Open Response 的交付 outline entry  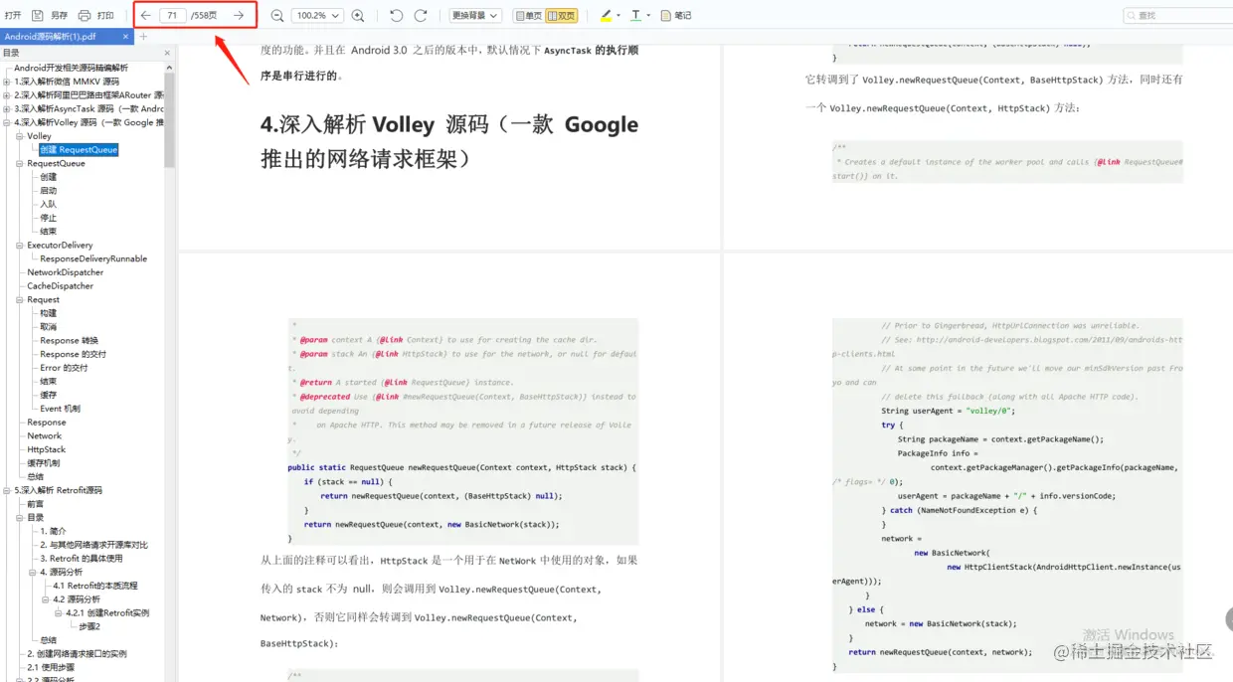74,354
